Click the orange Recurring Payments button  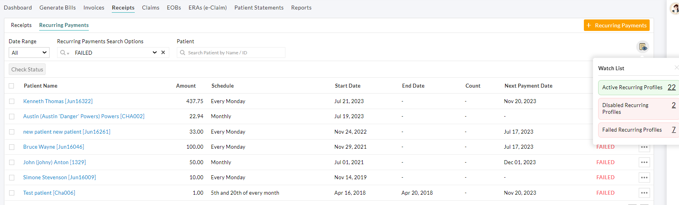(x=616, y=25)
